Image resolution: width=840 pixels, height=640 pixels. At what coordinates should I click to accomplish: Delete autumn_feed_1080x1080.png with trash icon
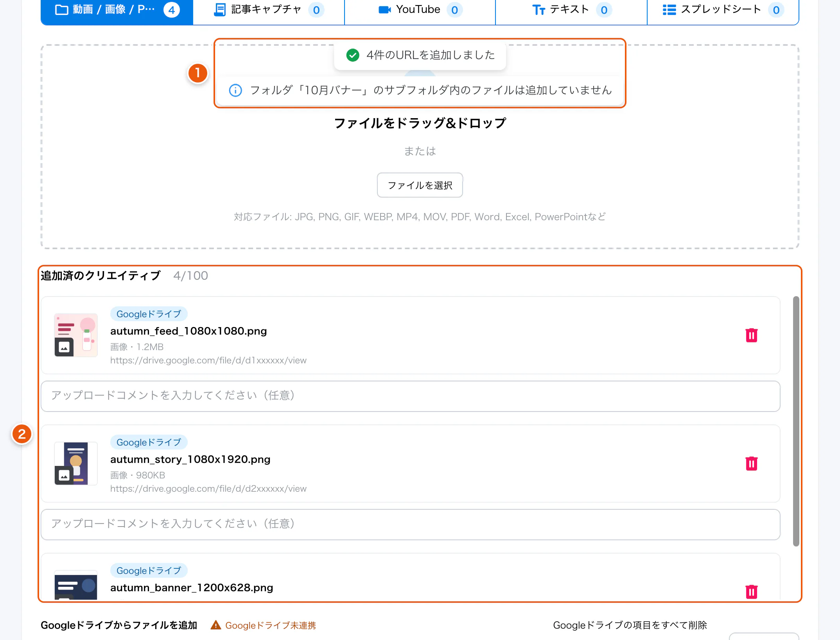[751, 335]
